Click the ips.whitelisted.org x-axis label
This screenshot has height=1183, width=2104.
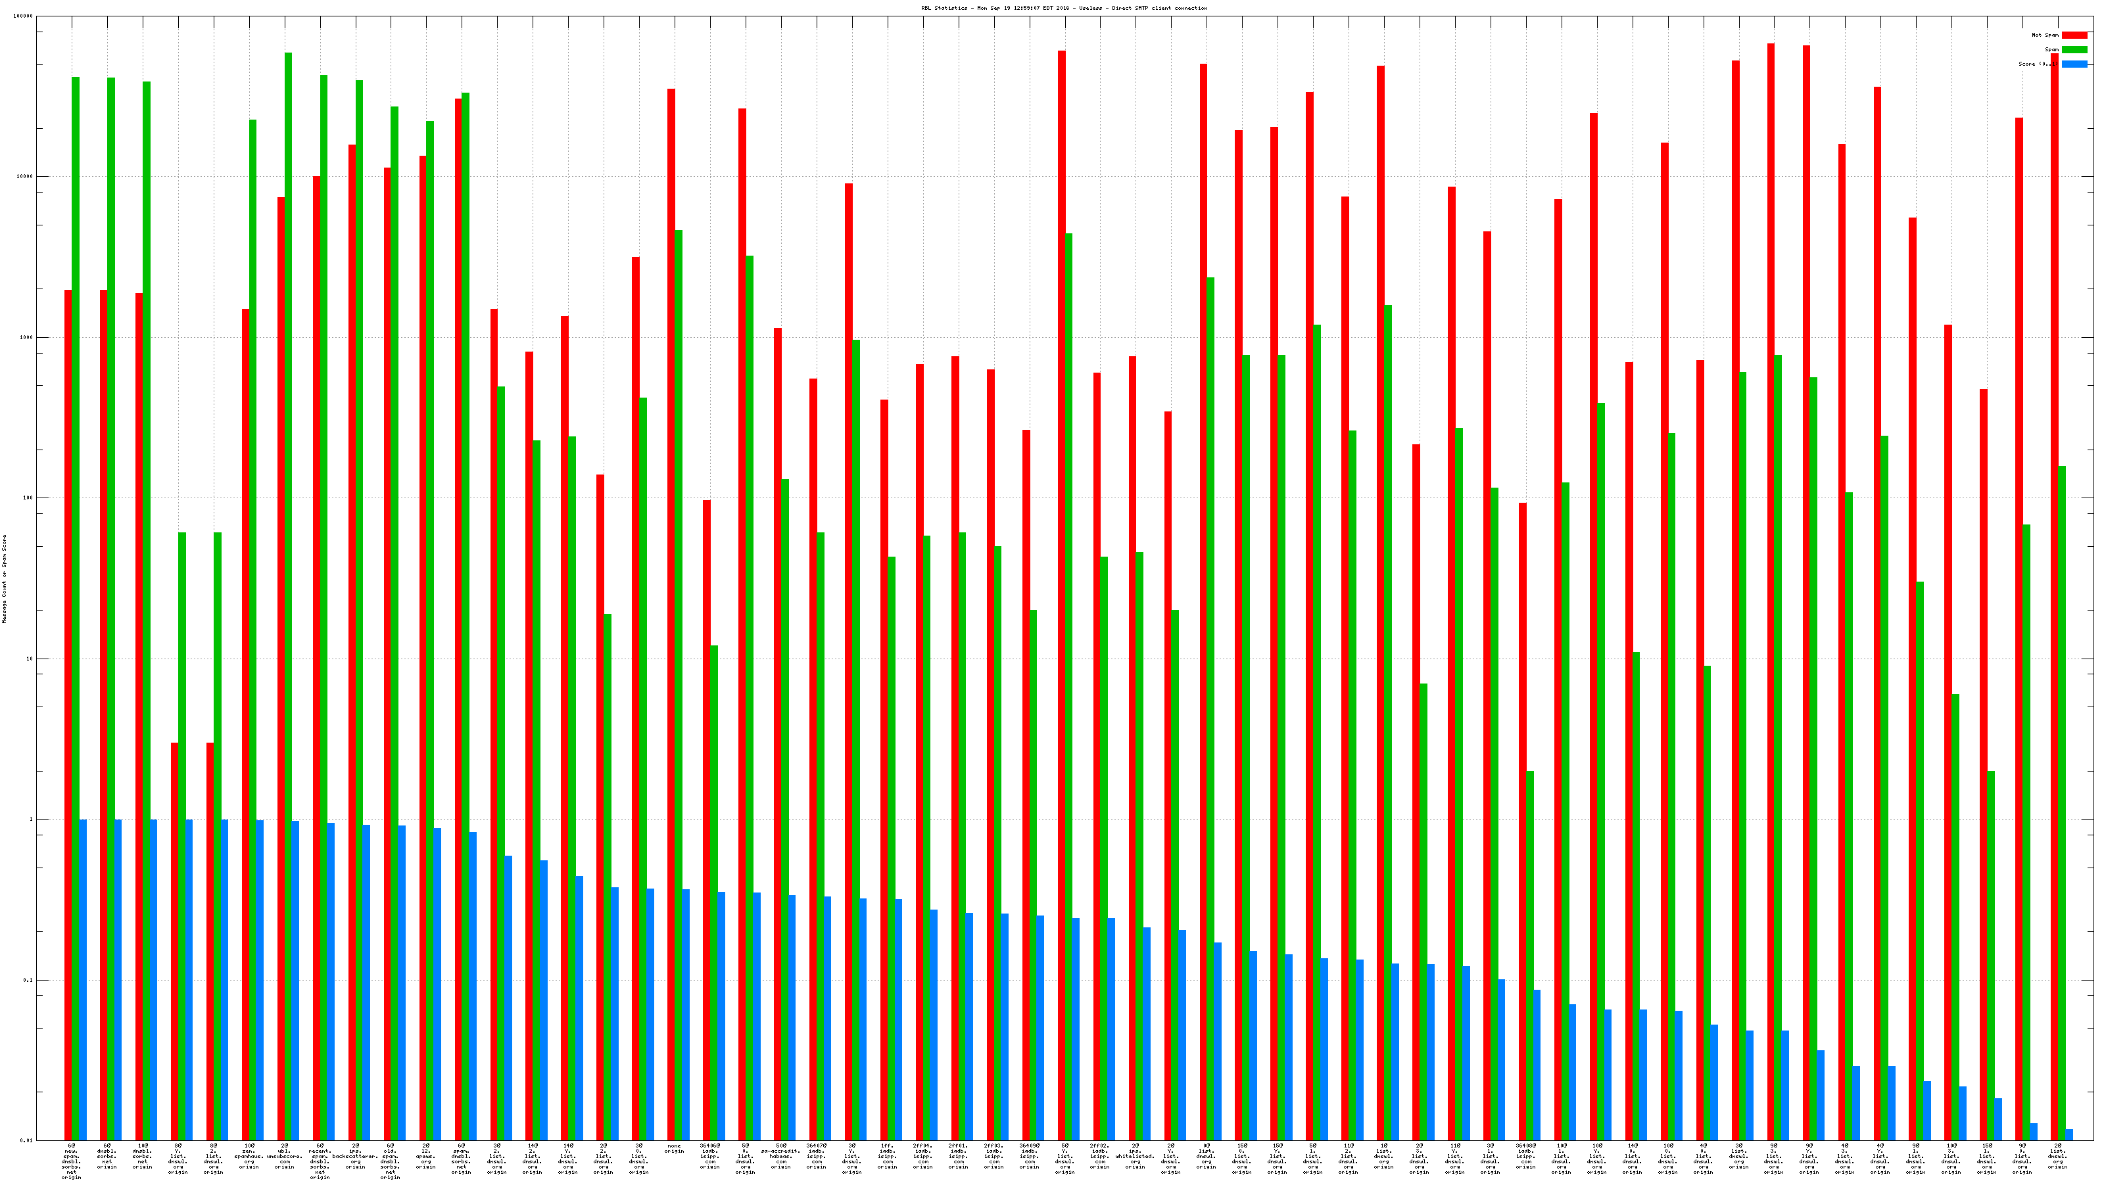pyautogui.click(x=1136, y=1157)
